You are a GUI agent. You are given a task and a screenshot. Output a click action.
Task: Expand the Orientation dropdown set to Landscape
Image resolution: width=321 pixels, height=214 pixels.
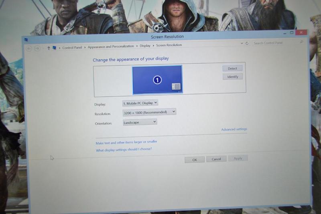click(x=140, y=122)
